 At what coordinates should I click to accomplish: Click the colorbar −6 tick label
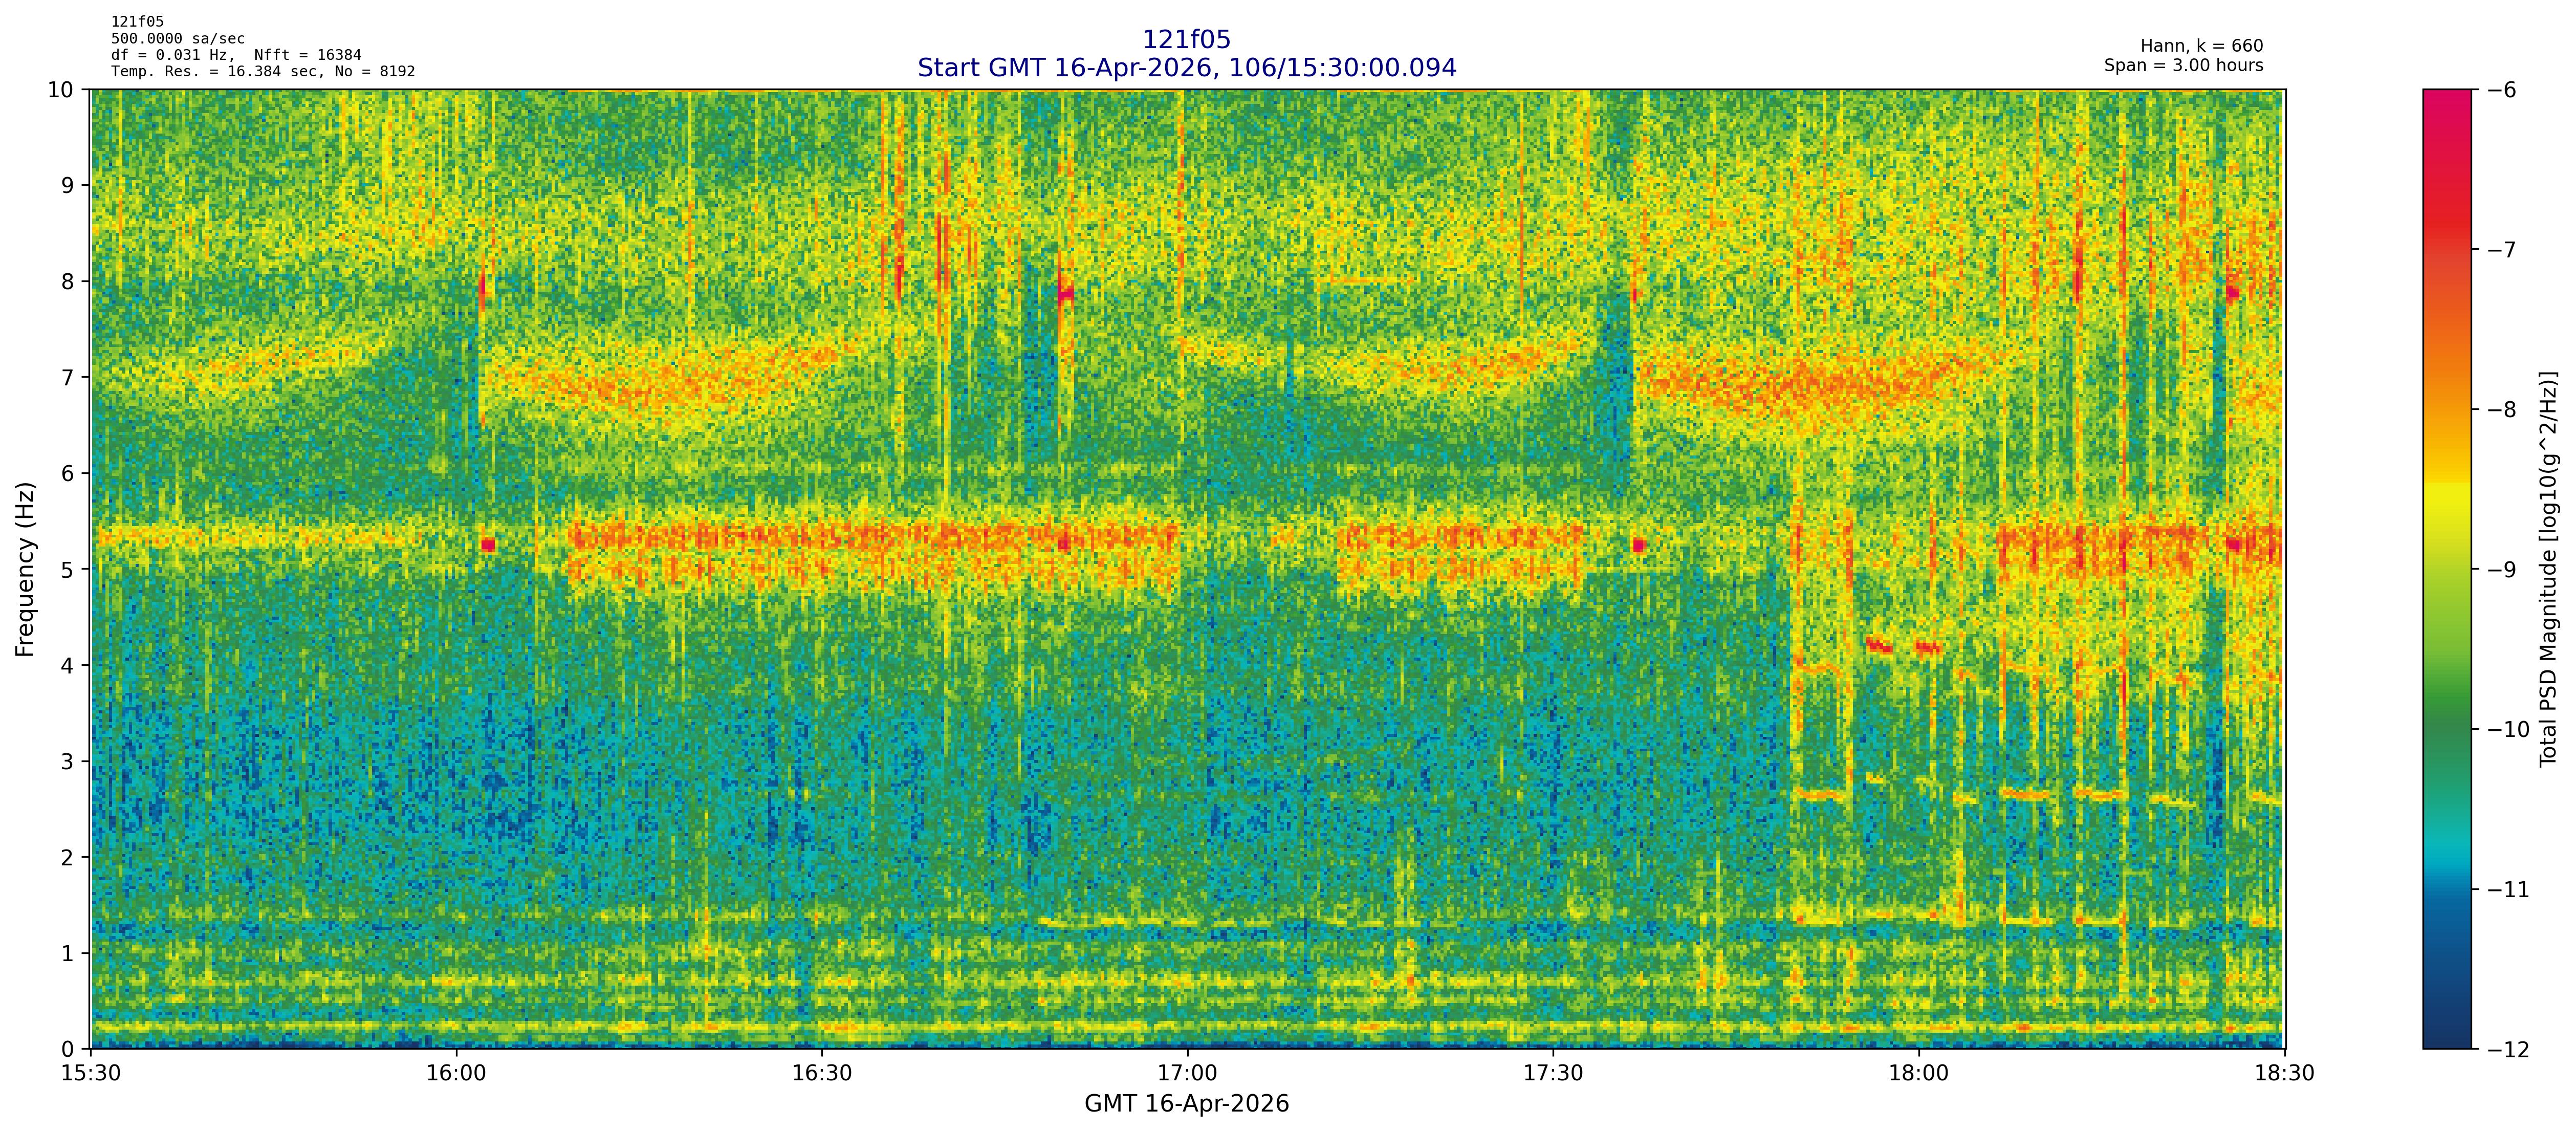pyautogui.click(x=2501, y=90)
